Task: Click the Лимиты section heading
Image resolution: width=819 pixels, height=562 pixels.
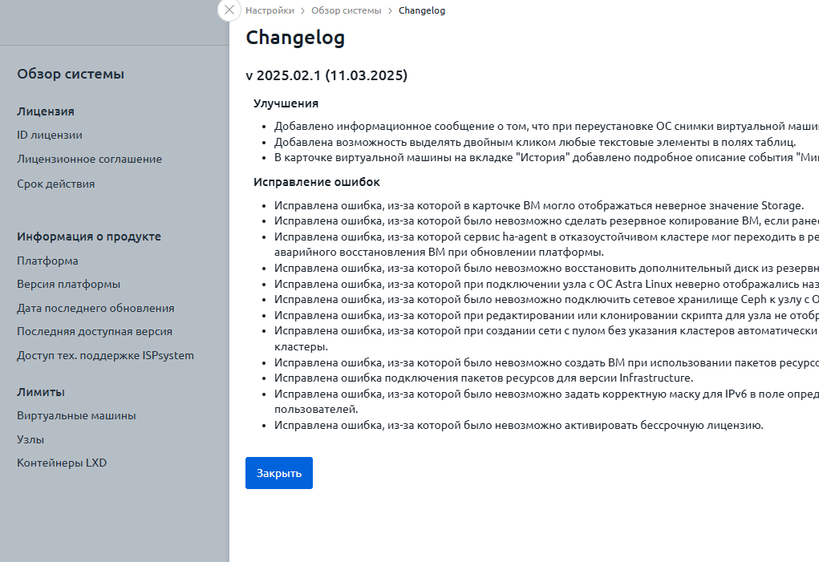Action: (x=41, y=392)
